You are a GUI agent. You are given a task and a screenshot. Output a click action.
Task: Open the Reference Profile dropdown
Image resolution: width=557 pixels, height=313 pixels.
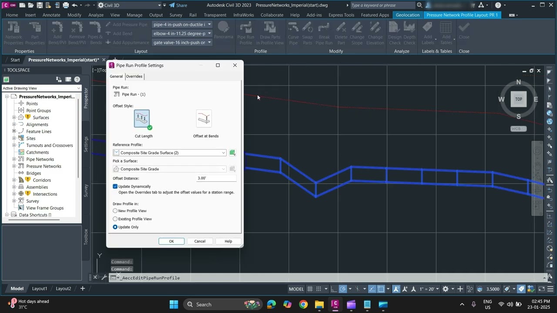point(170,153)
